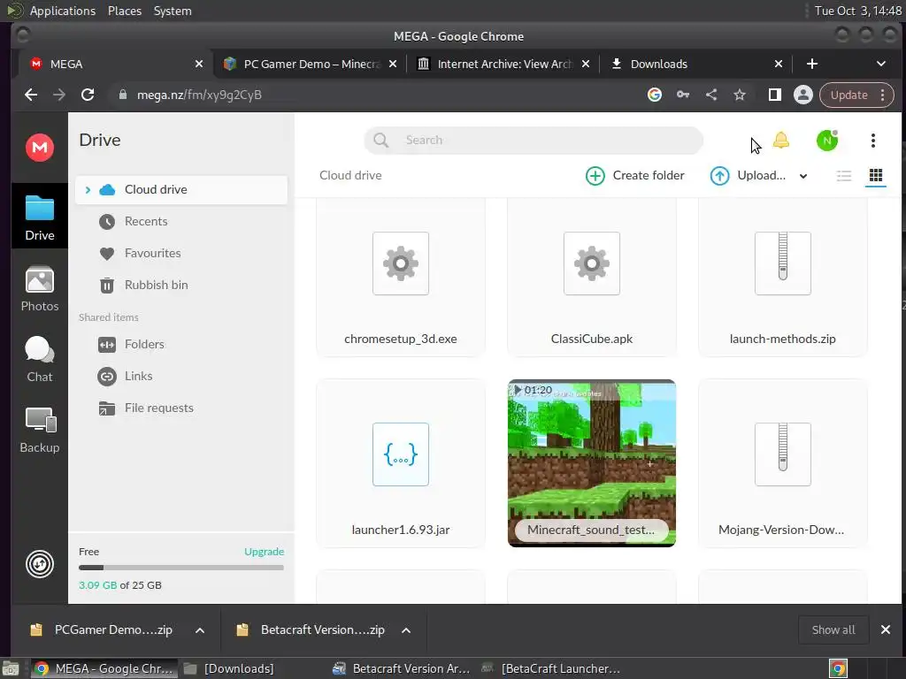Open Recents
The image size is (906, 679).
146,221
